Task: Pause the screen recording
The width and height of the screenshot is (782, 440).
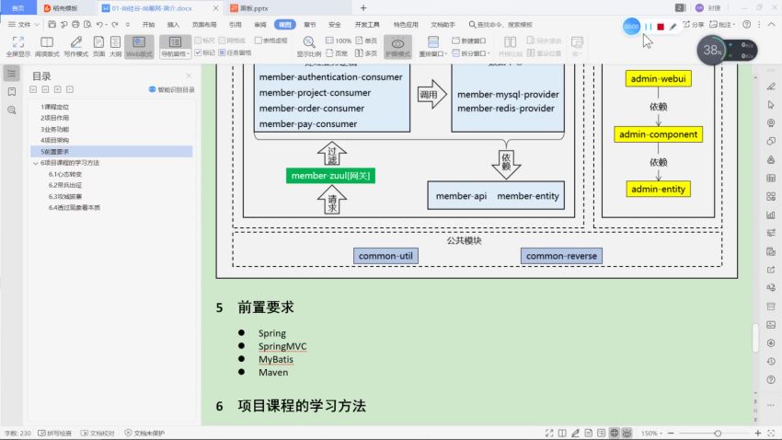Action: (x=648, y=27)
